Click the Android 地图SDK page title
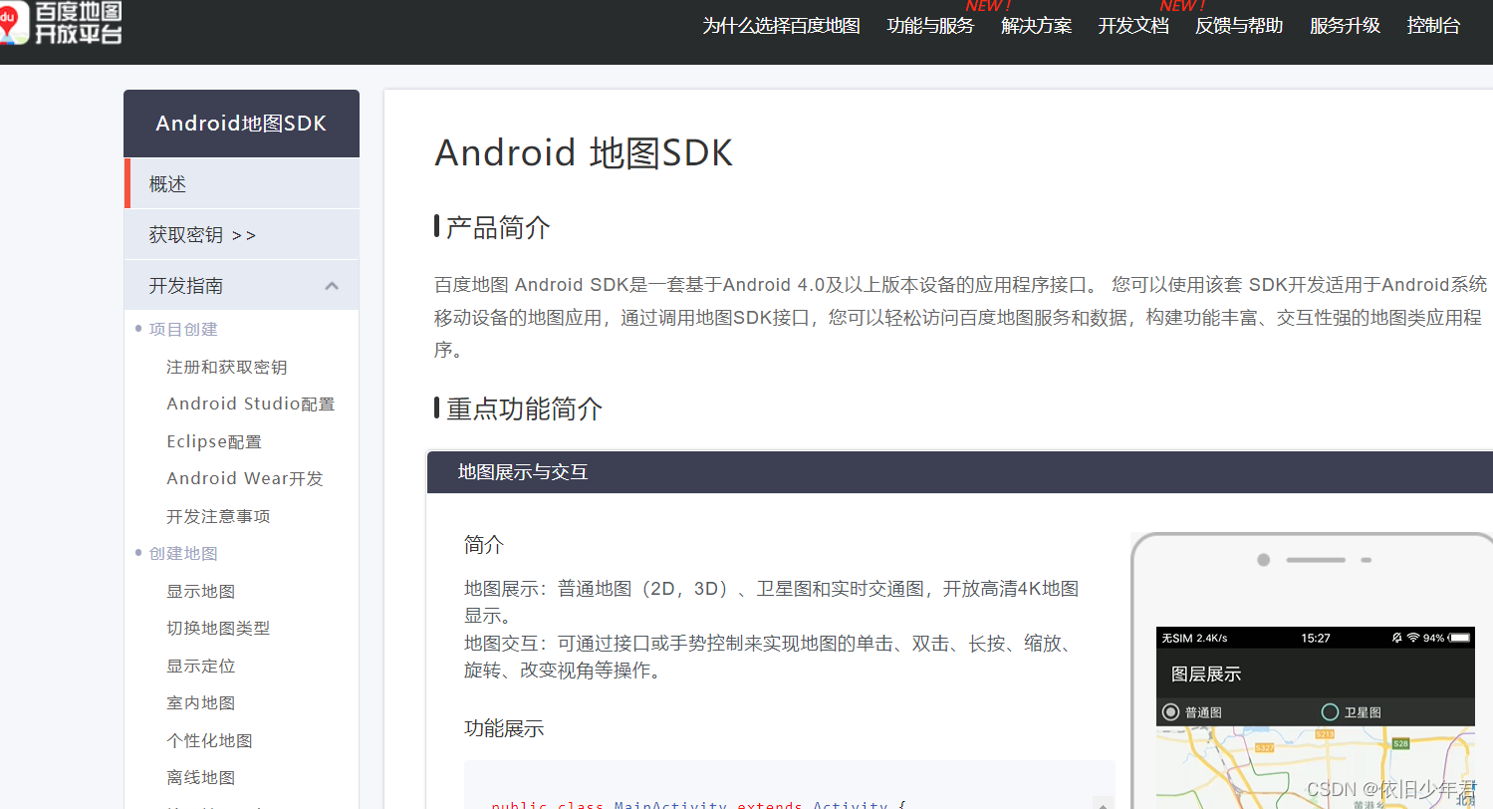1493x809 pixels. (x=584, y=152)
